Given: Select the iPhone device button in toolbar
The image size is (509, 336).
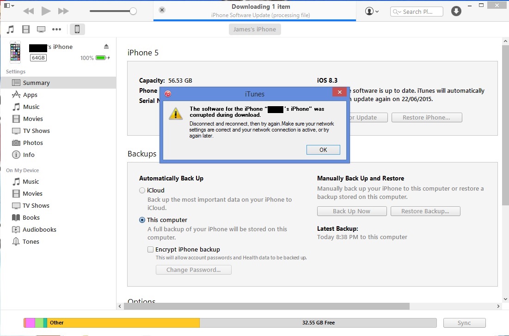Looking at the screenshot, I should coord(77,29).
